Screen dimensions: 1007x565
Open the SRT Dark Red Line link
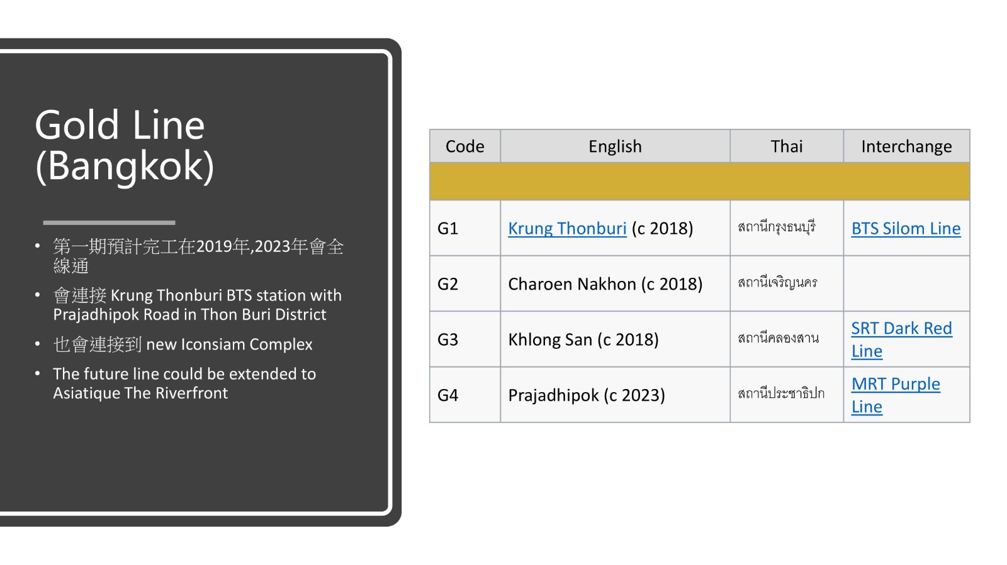pos(901,329)
